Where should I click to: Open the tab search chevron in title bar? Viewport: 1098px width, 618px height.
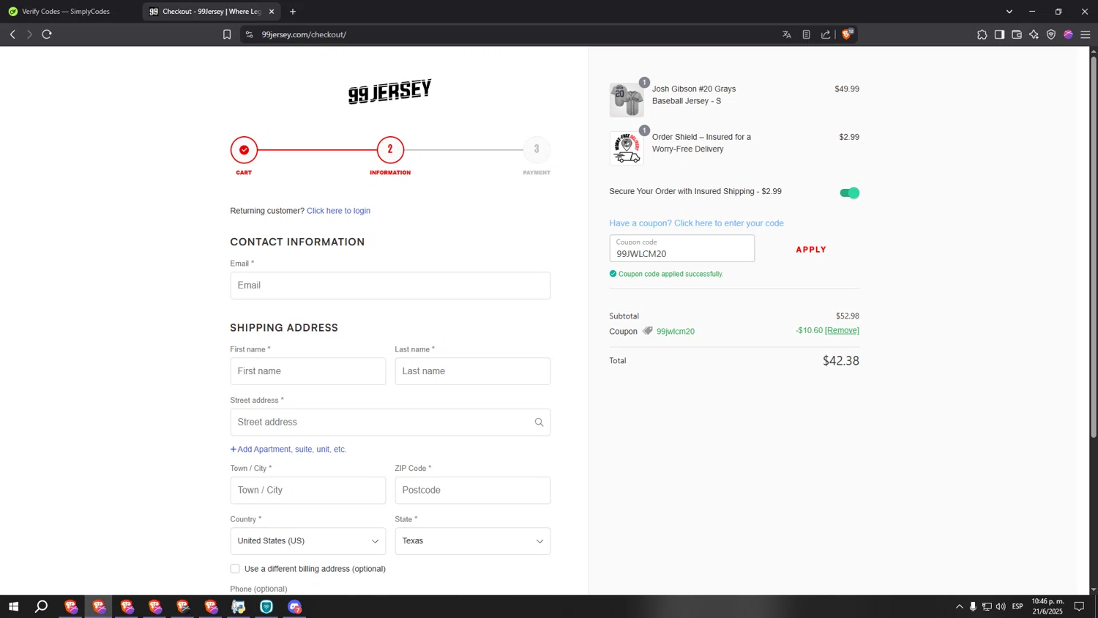1009,12
